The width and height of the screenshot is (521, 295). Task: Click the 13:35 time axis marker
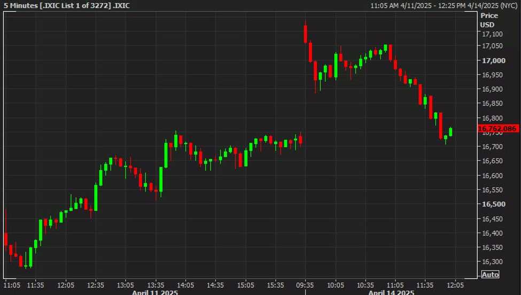(x=155, y=284)
